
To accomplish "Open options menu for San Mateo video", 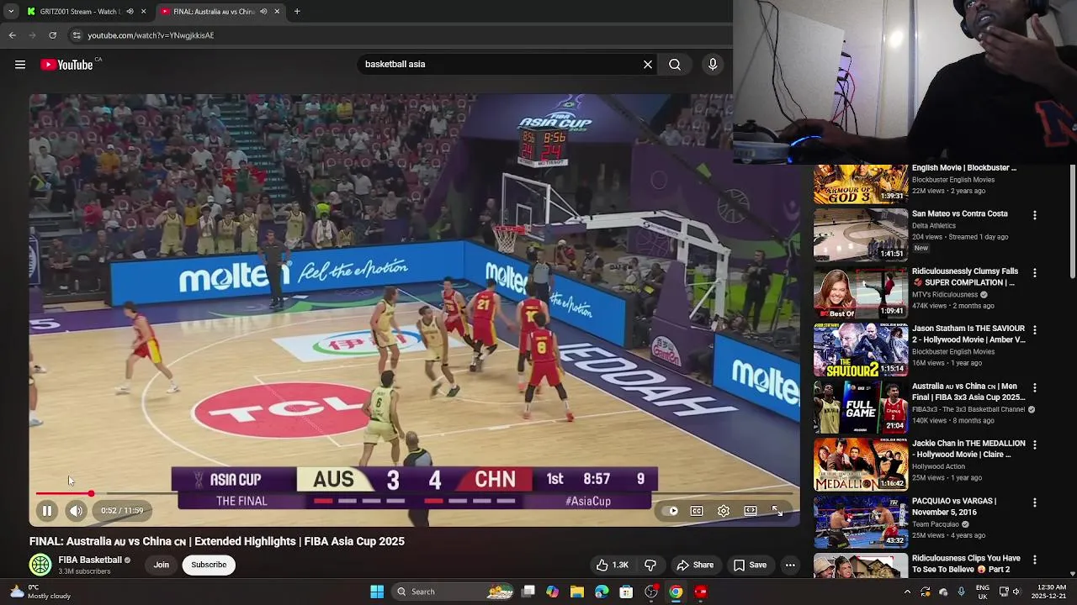I will click(x=1035, y=215).
